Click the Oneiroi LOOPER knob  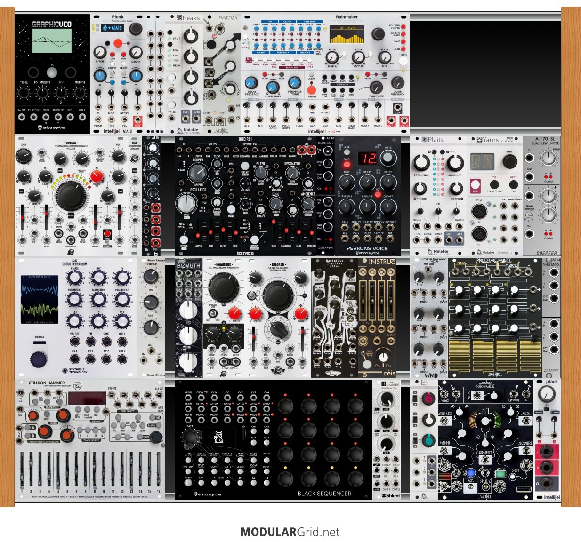198,173
